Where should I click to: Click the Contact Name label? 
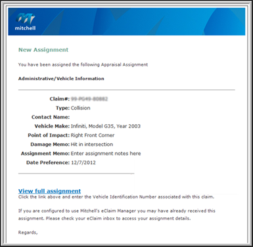pos(51,117)
